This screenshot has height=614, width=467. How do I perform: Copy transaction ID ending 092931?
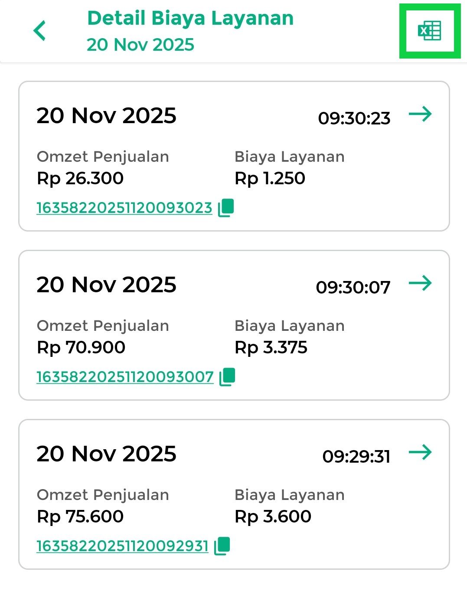pos(222,546)
